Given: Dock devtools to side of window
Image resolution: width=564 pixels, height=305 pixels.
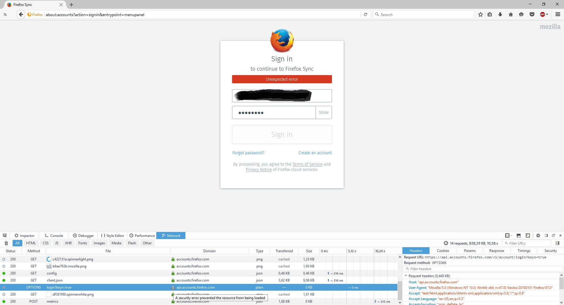Looking at the screenshot, I should (546, 235).
